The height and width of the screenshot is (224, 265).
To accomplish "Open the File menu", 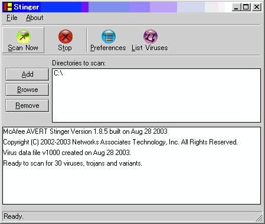I will point(12,18).
